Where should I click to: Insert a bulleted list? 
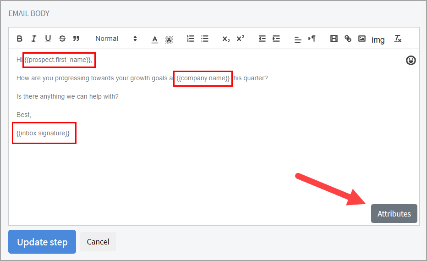pos(205,39)
